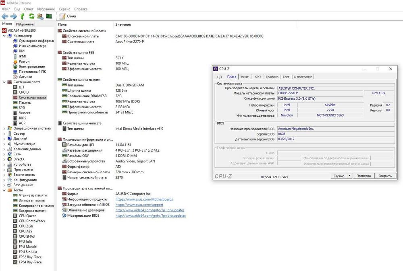Screen dimensions: 403x271
Task: Expand the Операционная система node
Action: pyautogui.click(x=4, y=128)
